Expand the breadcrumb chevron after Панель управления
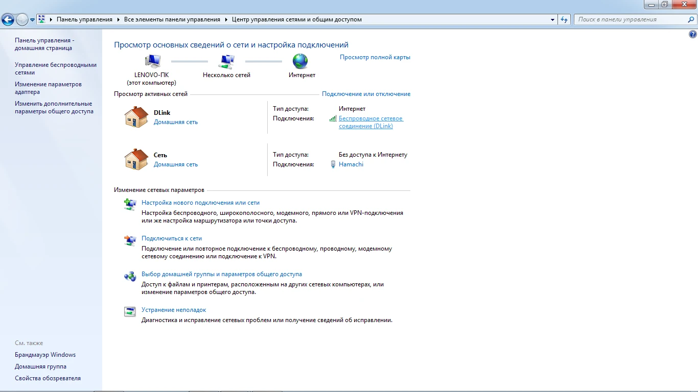 (x=118, y=19)
